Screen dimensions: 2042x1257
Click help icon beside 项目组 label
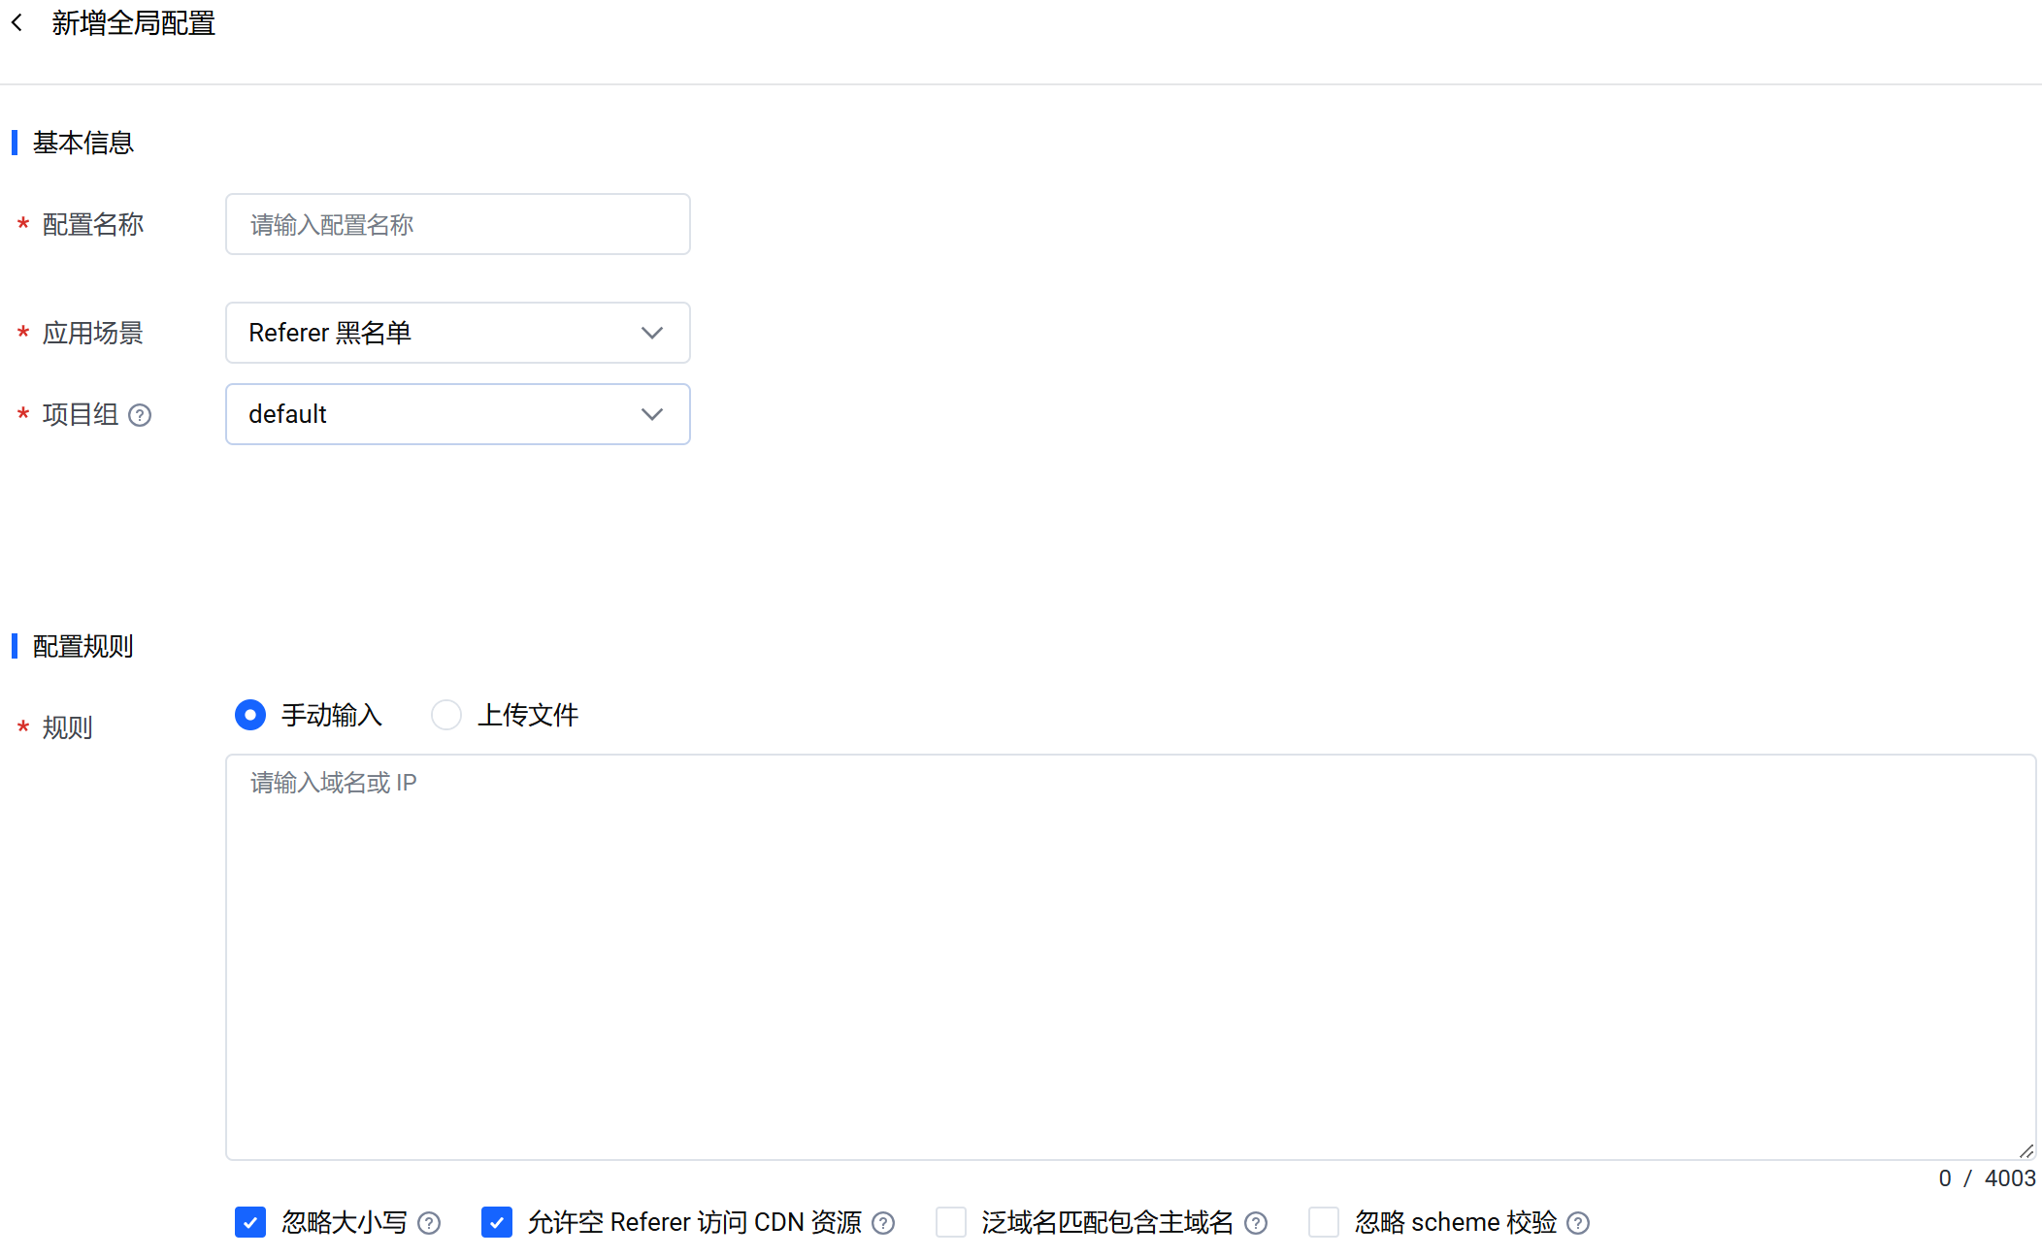tap(140, 415)
